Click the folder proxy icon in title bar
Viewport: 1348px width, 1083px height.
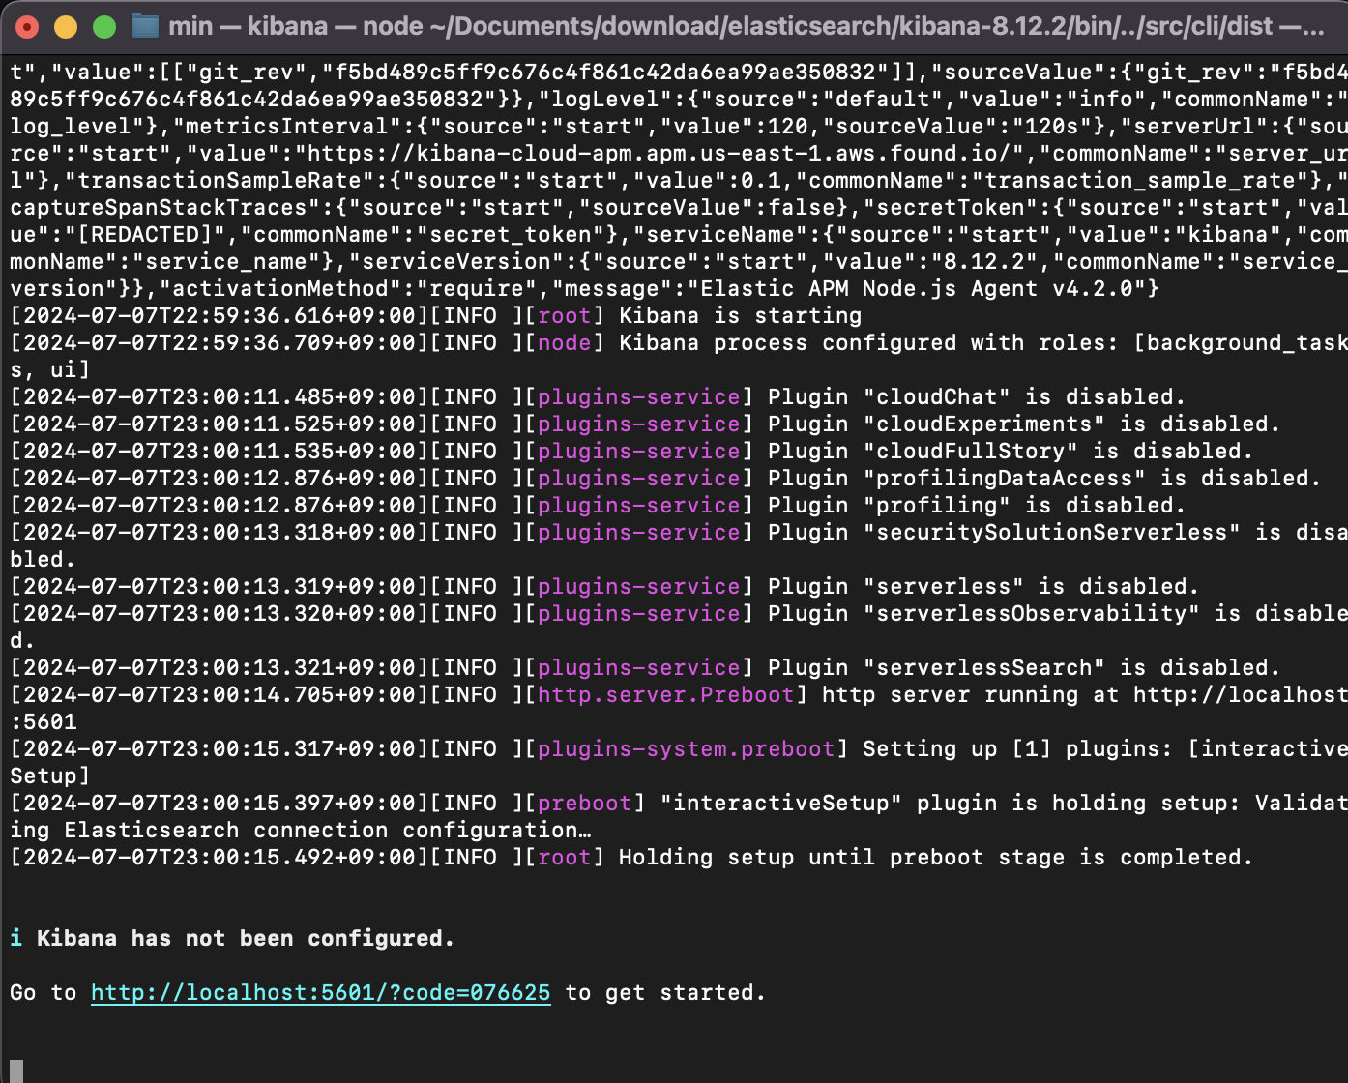pyautogui.click(x=145, y=26)
